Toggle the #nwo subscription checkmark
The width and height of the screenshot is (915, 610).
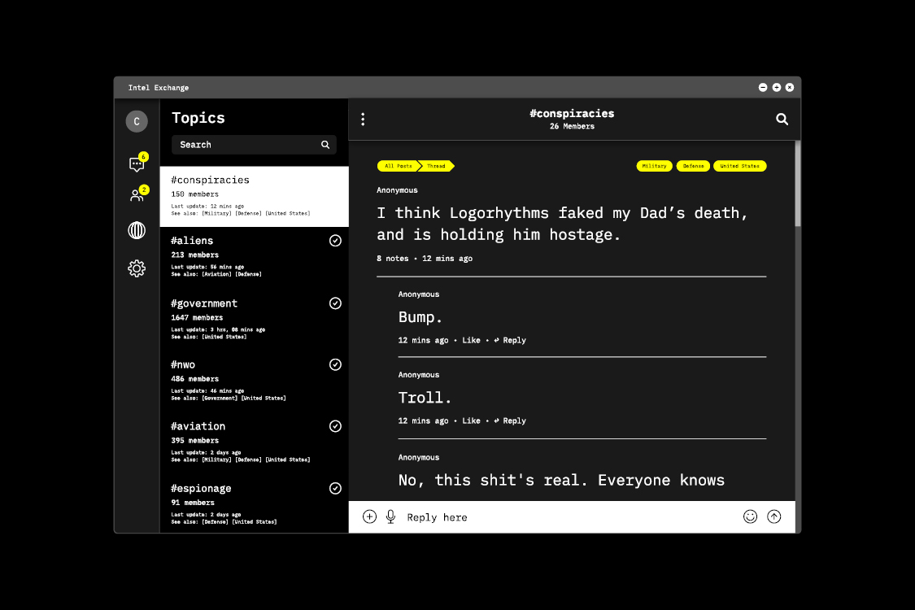click(x=335, y=364)
